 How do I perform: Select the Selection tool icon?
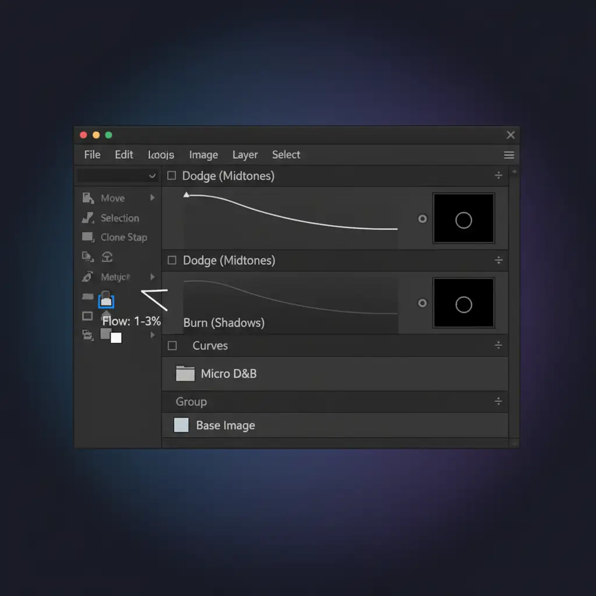coord(88,218)
